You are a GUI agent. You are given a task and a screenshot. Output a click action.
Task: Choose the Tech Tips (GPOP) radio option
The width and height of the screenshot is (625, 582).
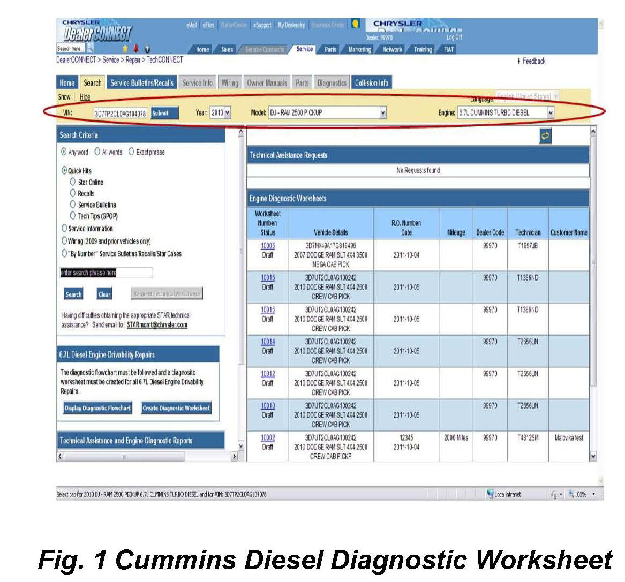point(72,216)
